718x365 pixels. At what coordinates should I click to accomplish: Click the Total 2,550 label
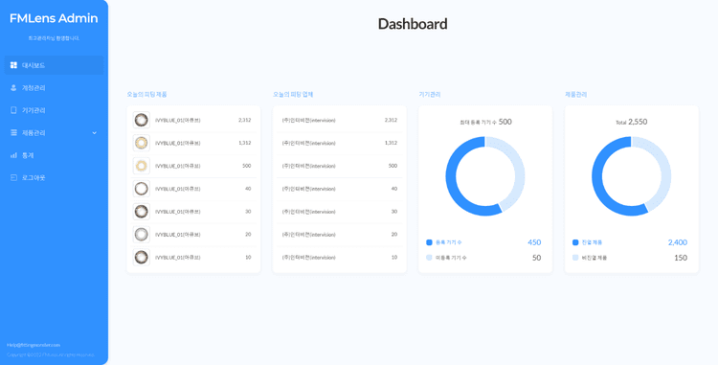click(x=632, y=122)
